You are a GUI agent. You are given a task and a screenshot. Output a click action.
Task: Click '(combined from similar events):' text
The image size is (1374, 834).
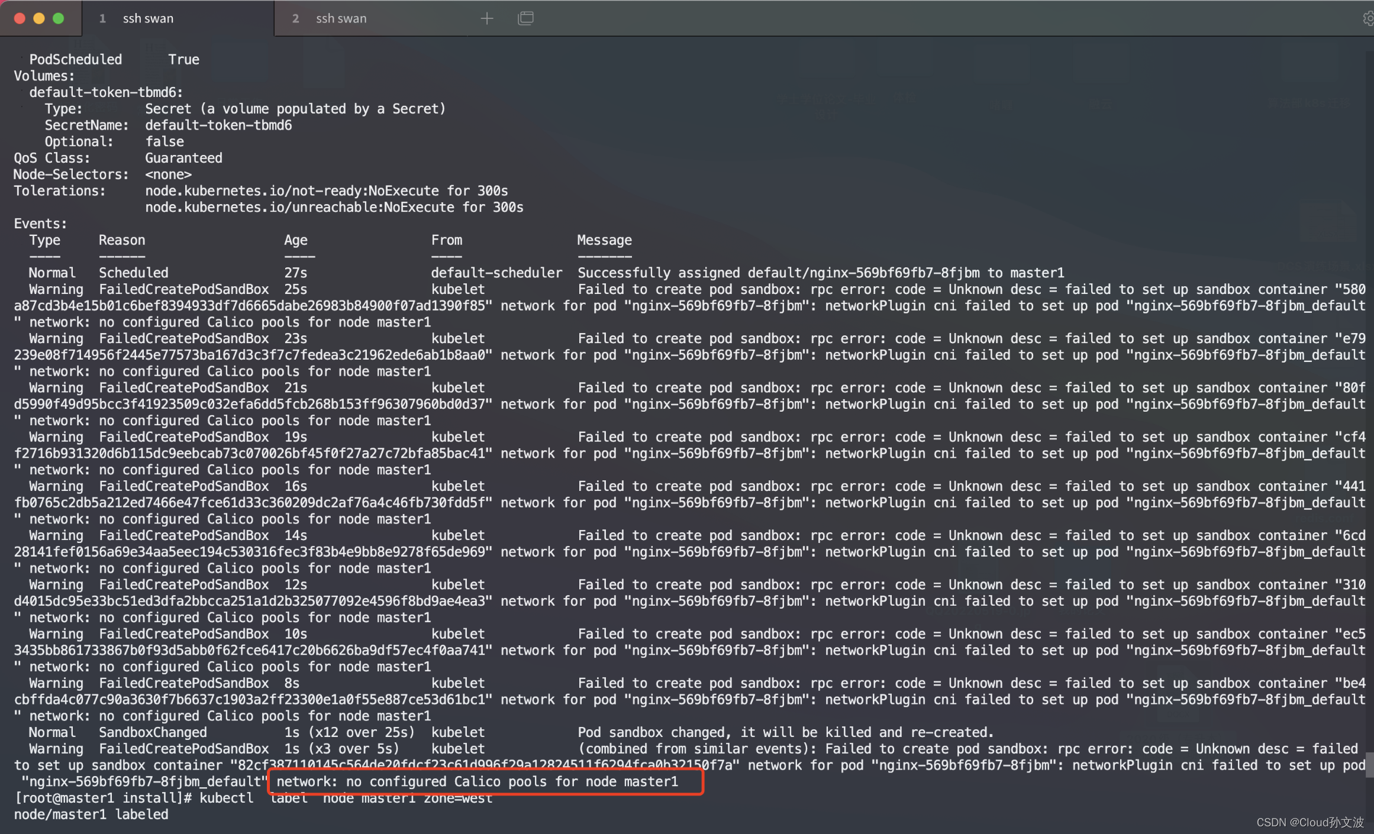tap(698, 749)
